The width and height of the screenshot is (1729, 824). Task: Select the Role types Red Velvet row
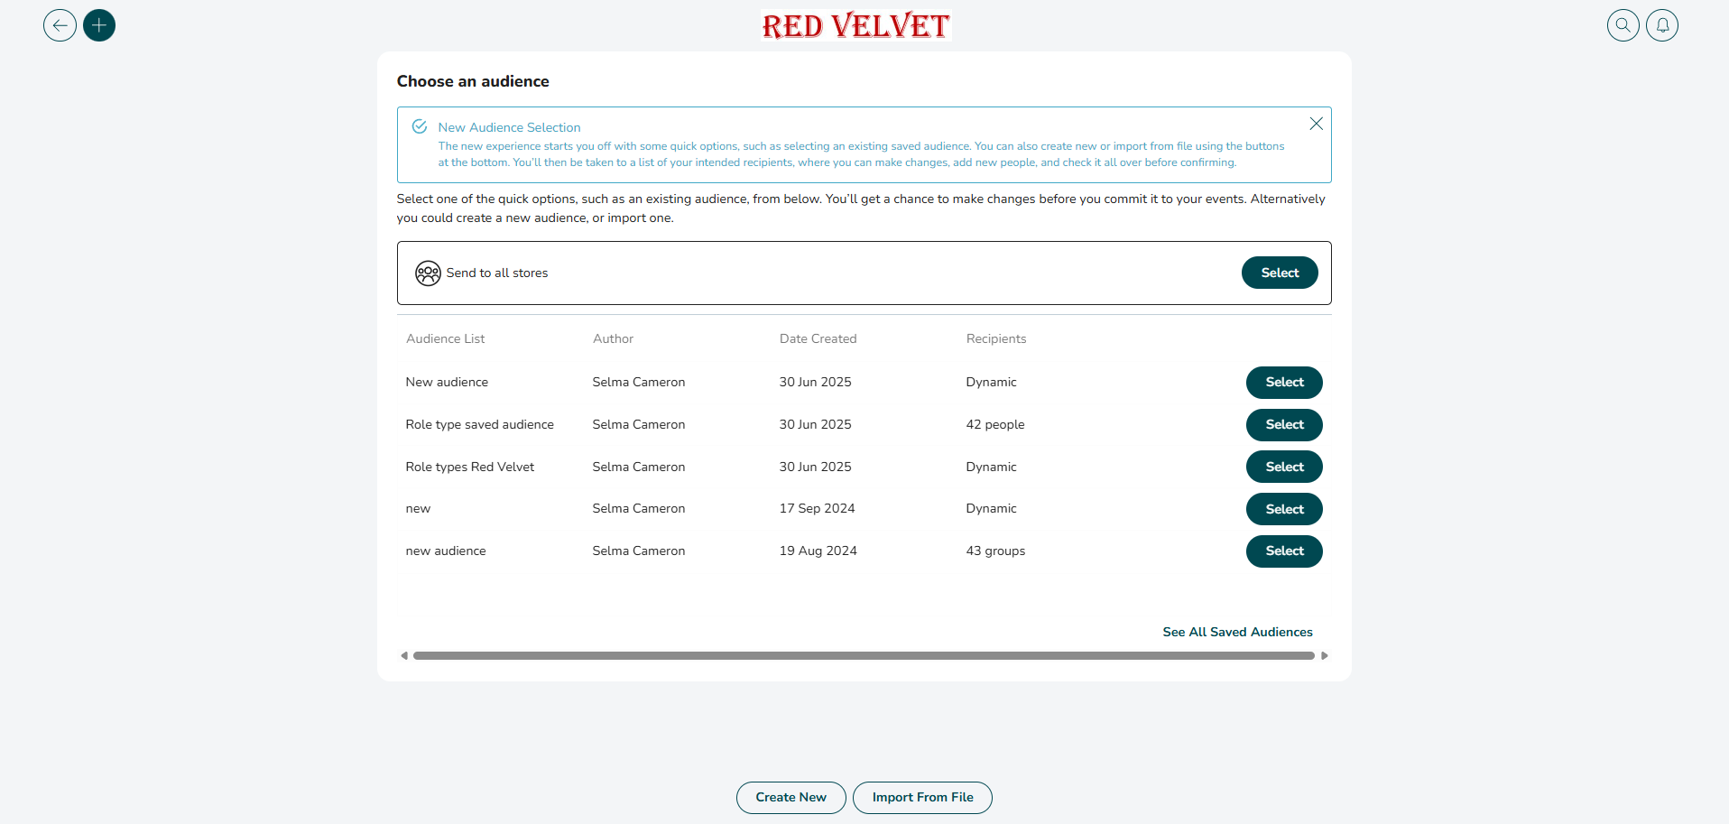click(1284, 467)
